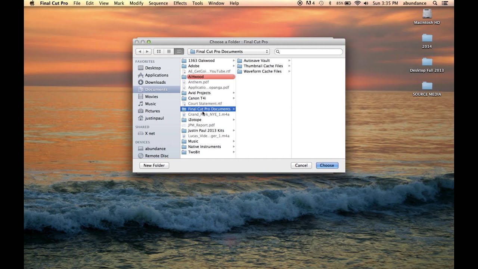478x269 pixels.
Task: Select X net under Shared
Action: 150,133
